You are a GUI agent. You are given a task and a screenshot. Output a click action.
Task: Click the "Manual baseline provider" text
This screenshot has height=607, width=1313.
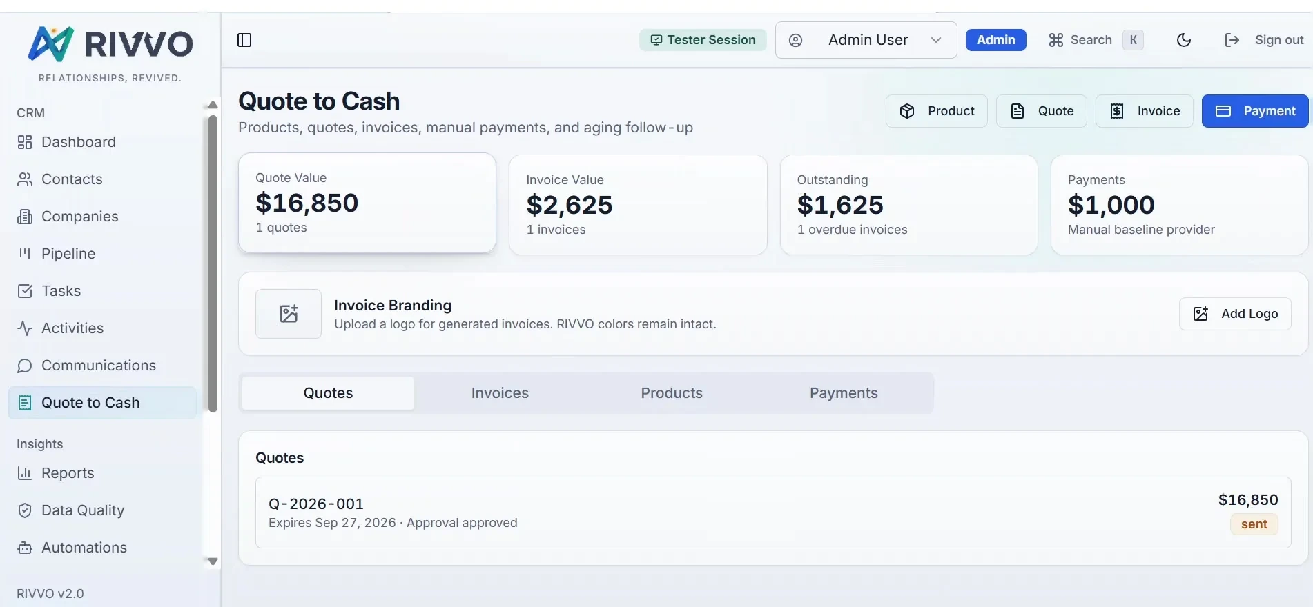1141,230
